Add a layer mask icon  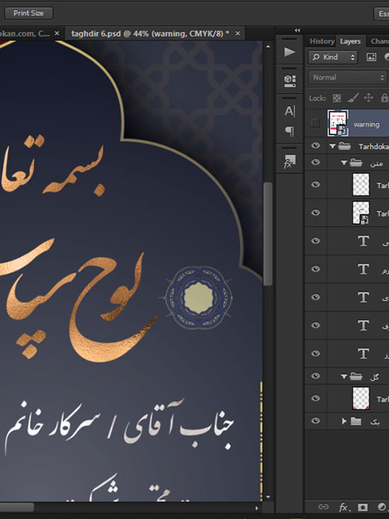click(362, 507)
